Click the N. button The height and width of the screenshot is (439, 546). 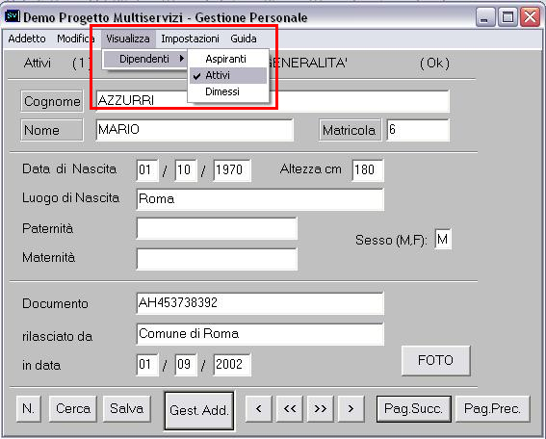[29, 409]
